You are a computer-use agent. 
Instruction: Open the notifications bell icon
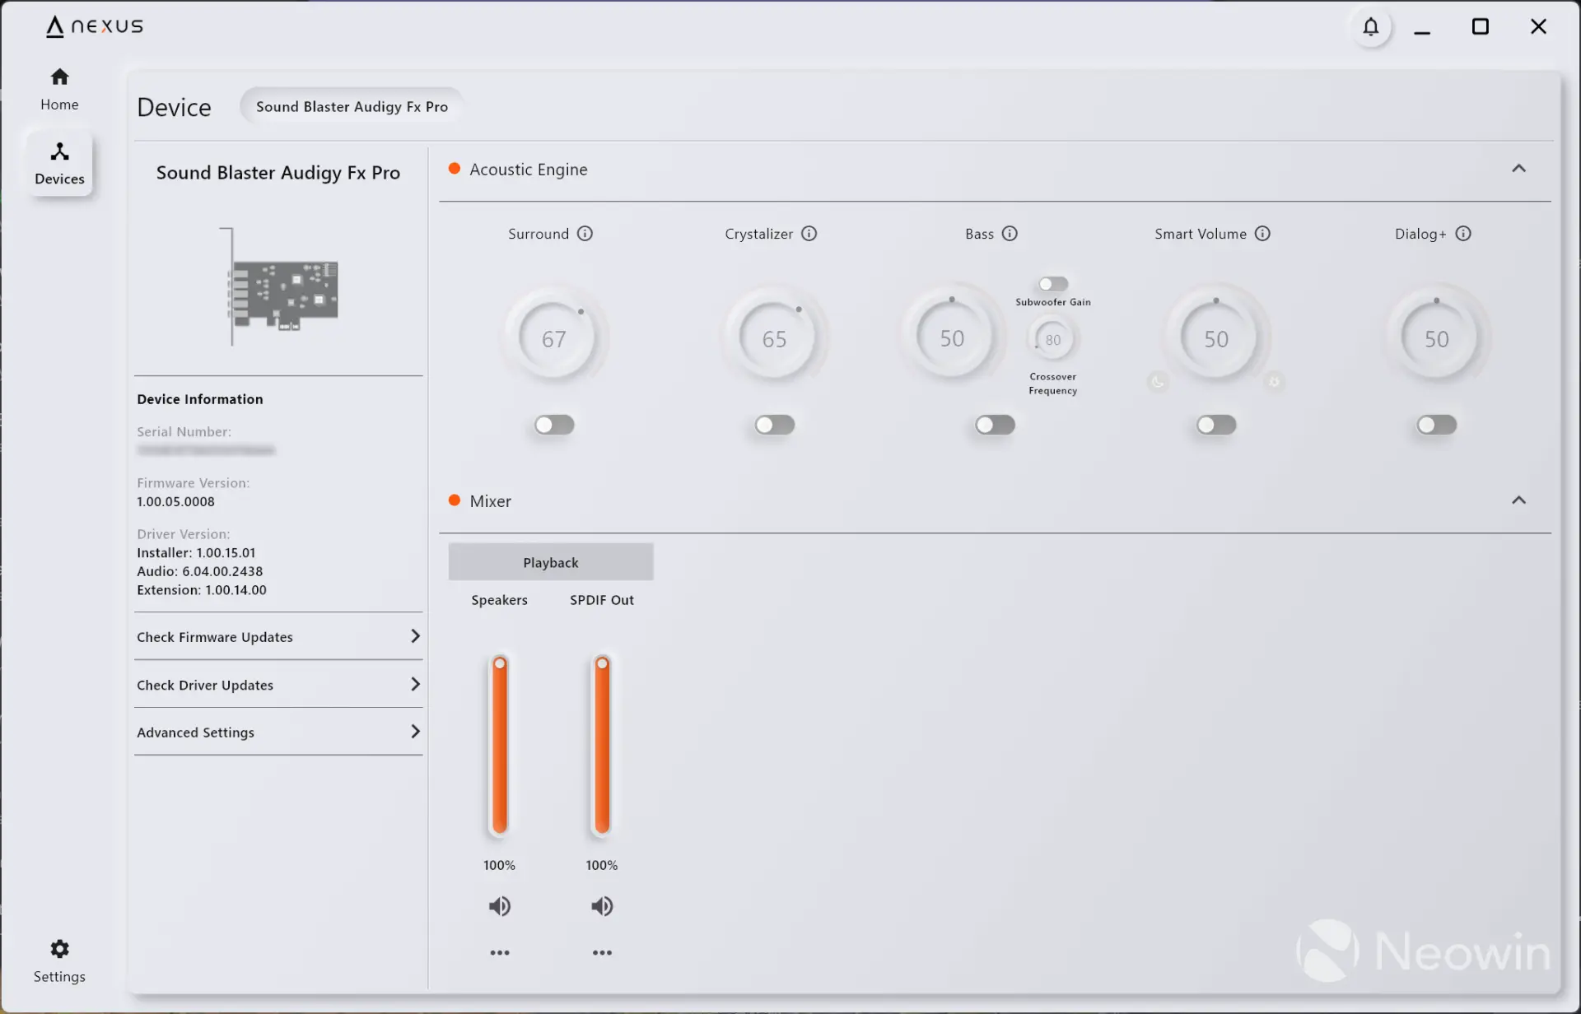1370,27
